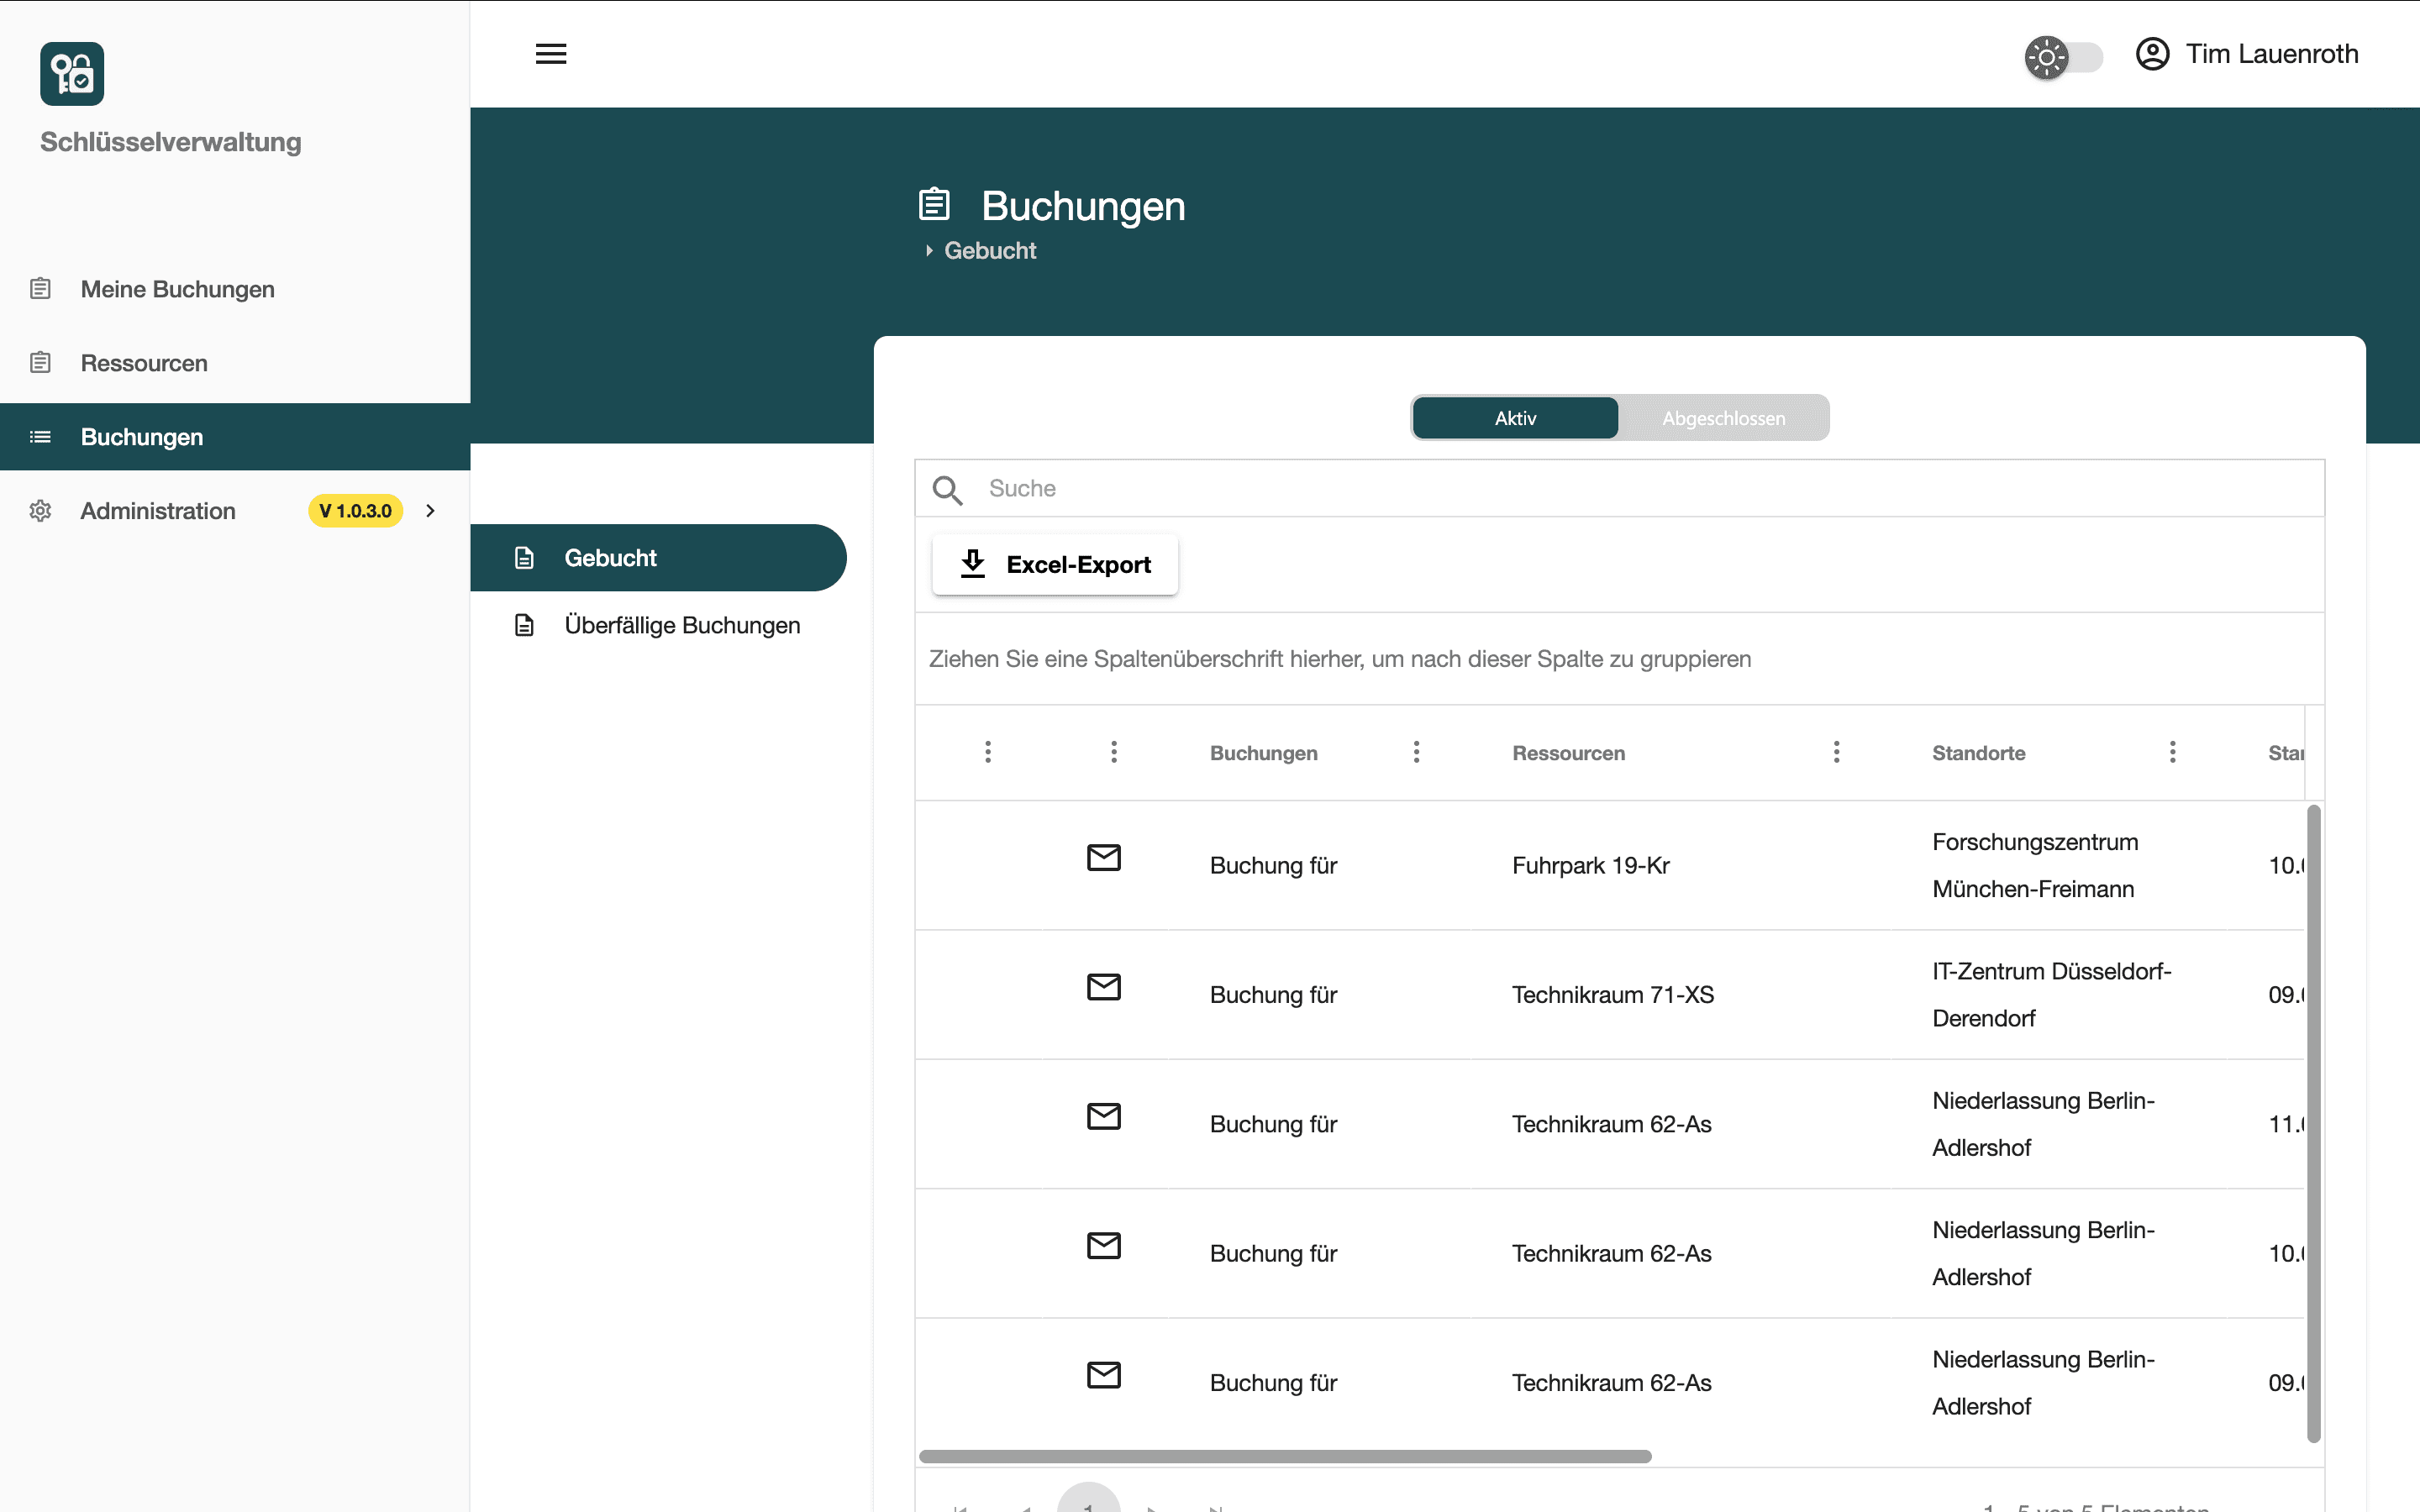The height and width of the screenshot is (1512, 2420).
Task: Click the clipboard icon beside Ressourcen
Action: tap(40, 363)
